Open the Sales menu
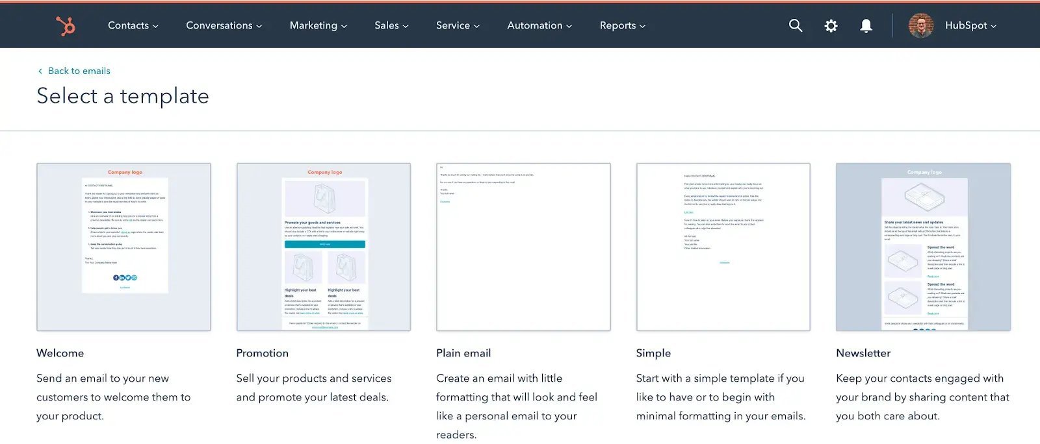This screenshot has height=444, width=1040. click(392, 25)
